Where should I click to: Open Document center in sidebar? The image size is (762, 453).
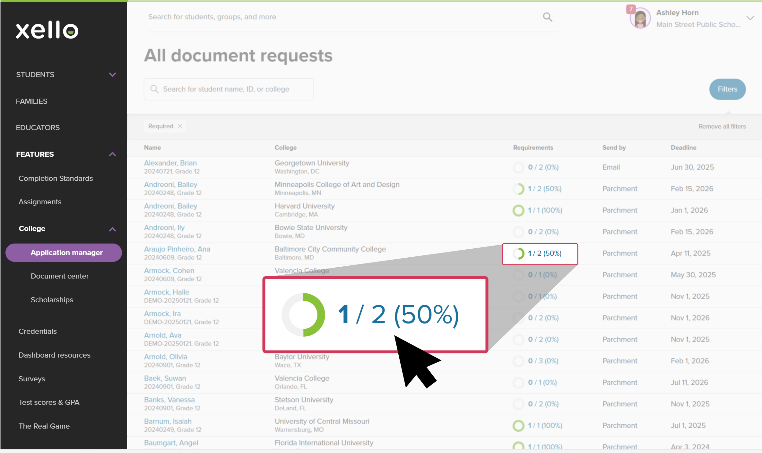coord(60,276)
